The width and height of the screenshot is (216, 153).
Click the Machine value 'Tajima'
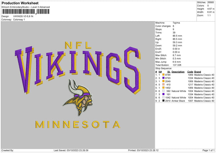point(176,23)
